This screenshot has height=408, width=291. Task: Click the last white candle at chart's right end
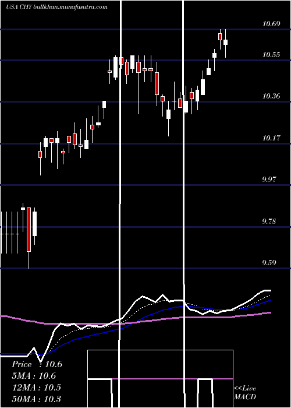(x=226, y=42)
